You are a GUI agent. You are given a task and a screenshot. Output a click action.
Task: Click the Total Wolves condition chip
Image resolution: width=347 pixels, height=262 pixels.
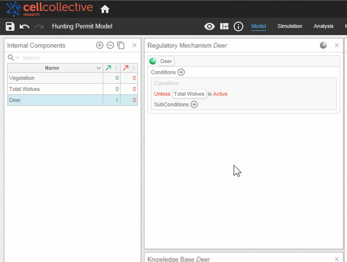[x=189, y=94]
